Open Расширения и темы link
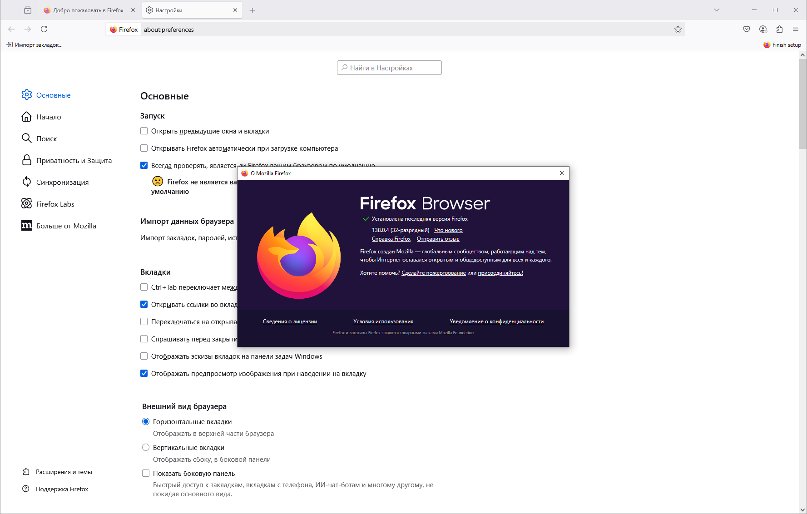The width and height of the screenshot is (807, 514). [x=57, y=472]
